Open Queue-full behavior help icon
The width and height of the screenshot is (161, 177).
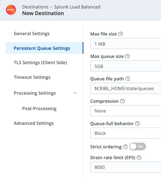(x=137, y=124)
